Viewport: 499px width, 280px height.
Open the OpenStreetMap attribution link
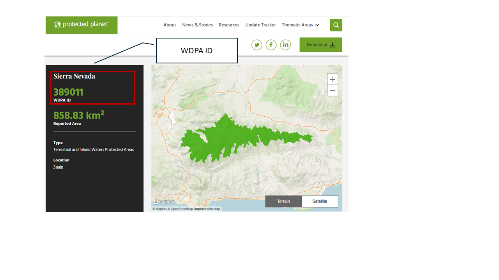[180, 209]
